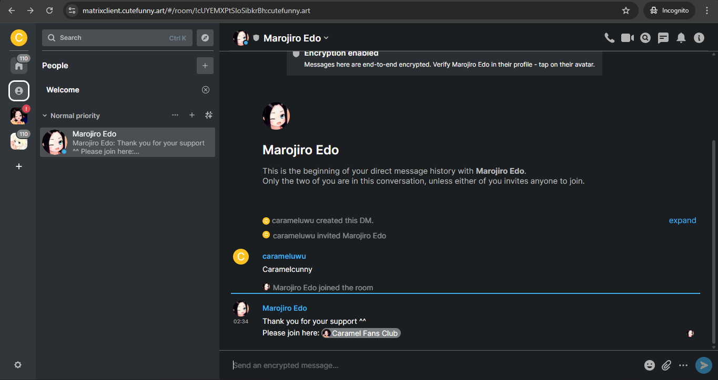Viewport: 718px width, 380px height.
Task: Open the room info icon
Action: 699,38
